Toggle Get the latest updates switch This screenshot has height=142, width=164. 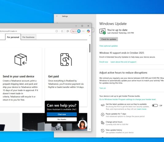(x=155, y=105)
